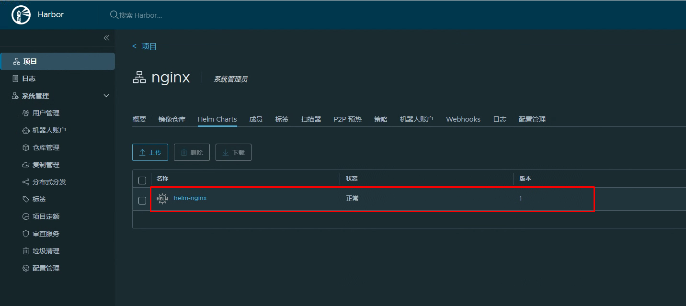The image size is (686, 306).
Task: Click the 正常 status cell
Action: 352,198
